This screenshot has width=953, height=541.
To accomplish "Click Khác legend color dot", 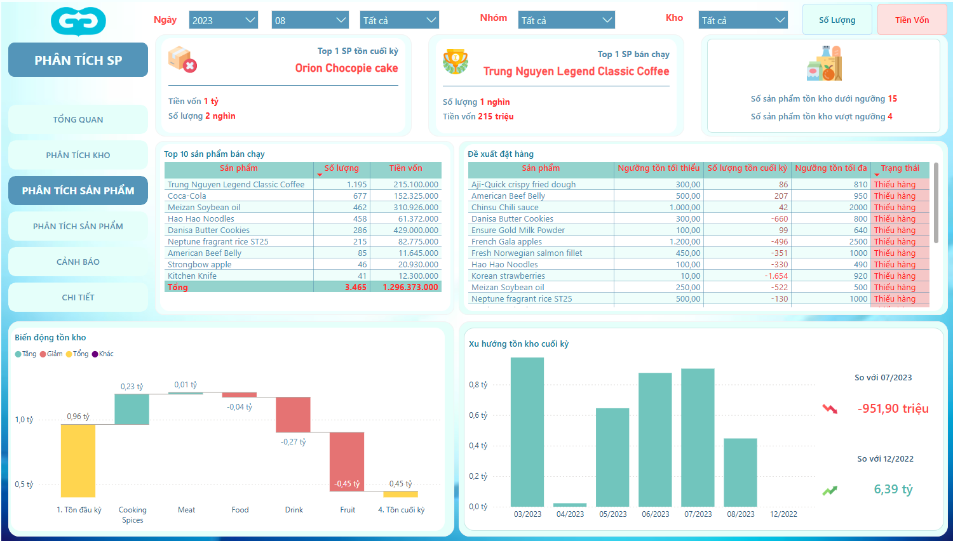I will click(x=95, y=354).
